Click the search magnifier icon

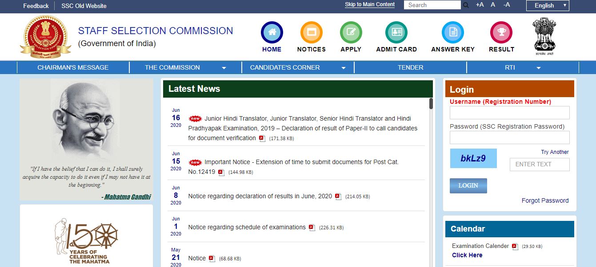click(466, 5)
